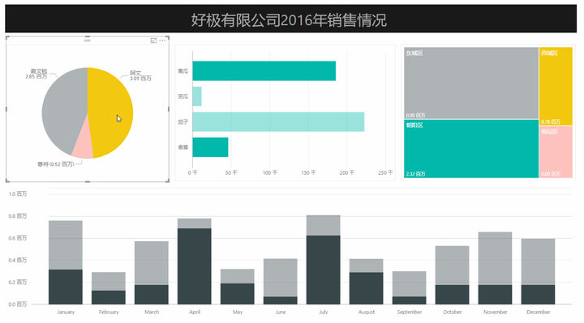The width and height of the screenshot is (584, 323).
Task: Select the longest 茄子 bar in bar chart
Action: tap(278, 122)
